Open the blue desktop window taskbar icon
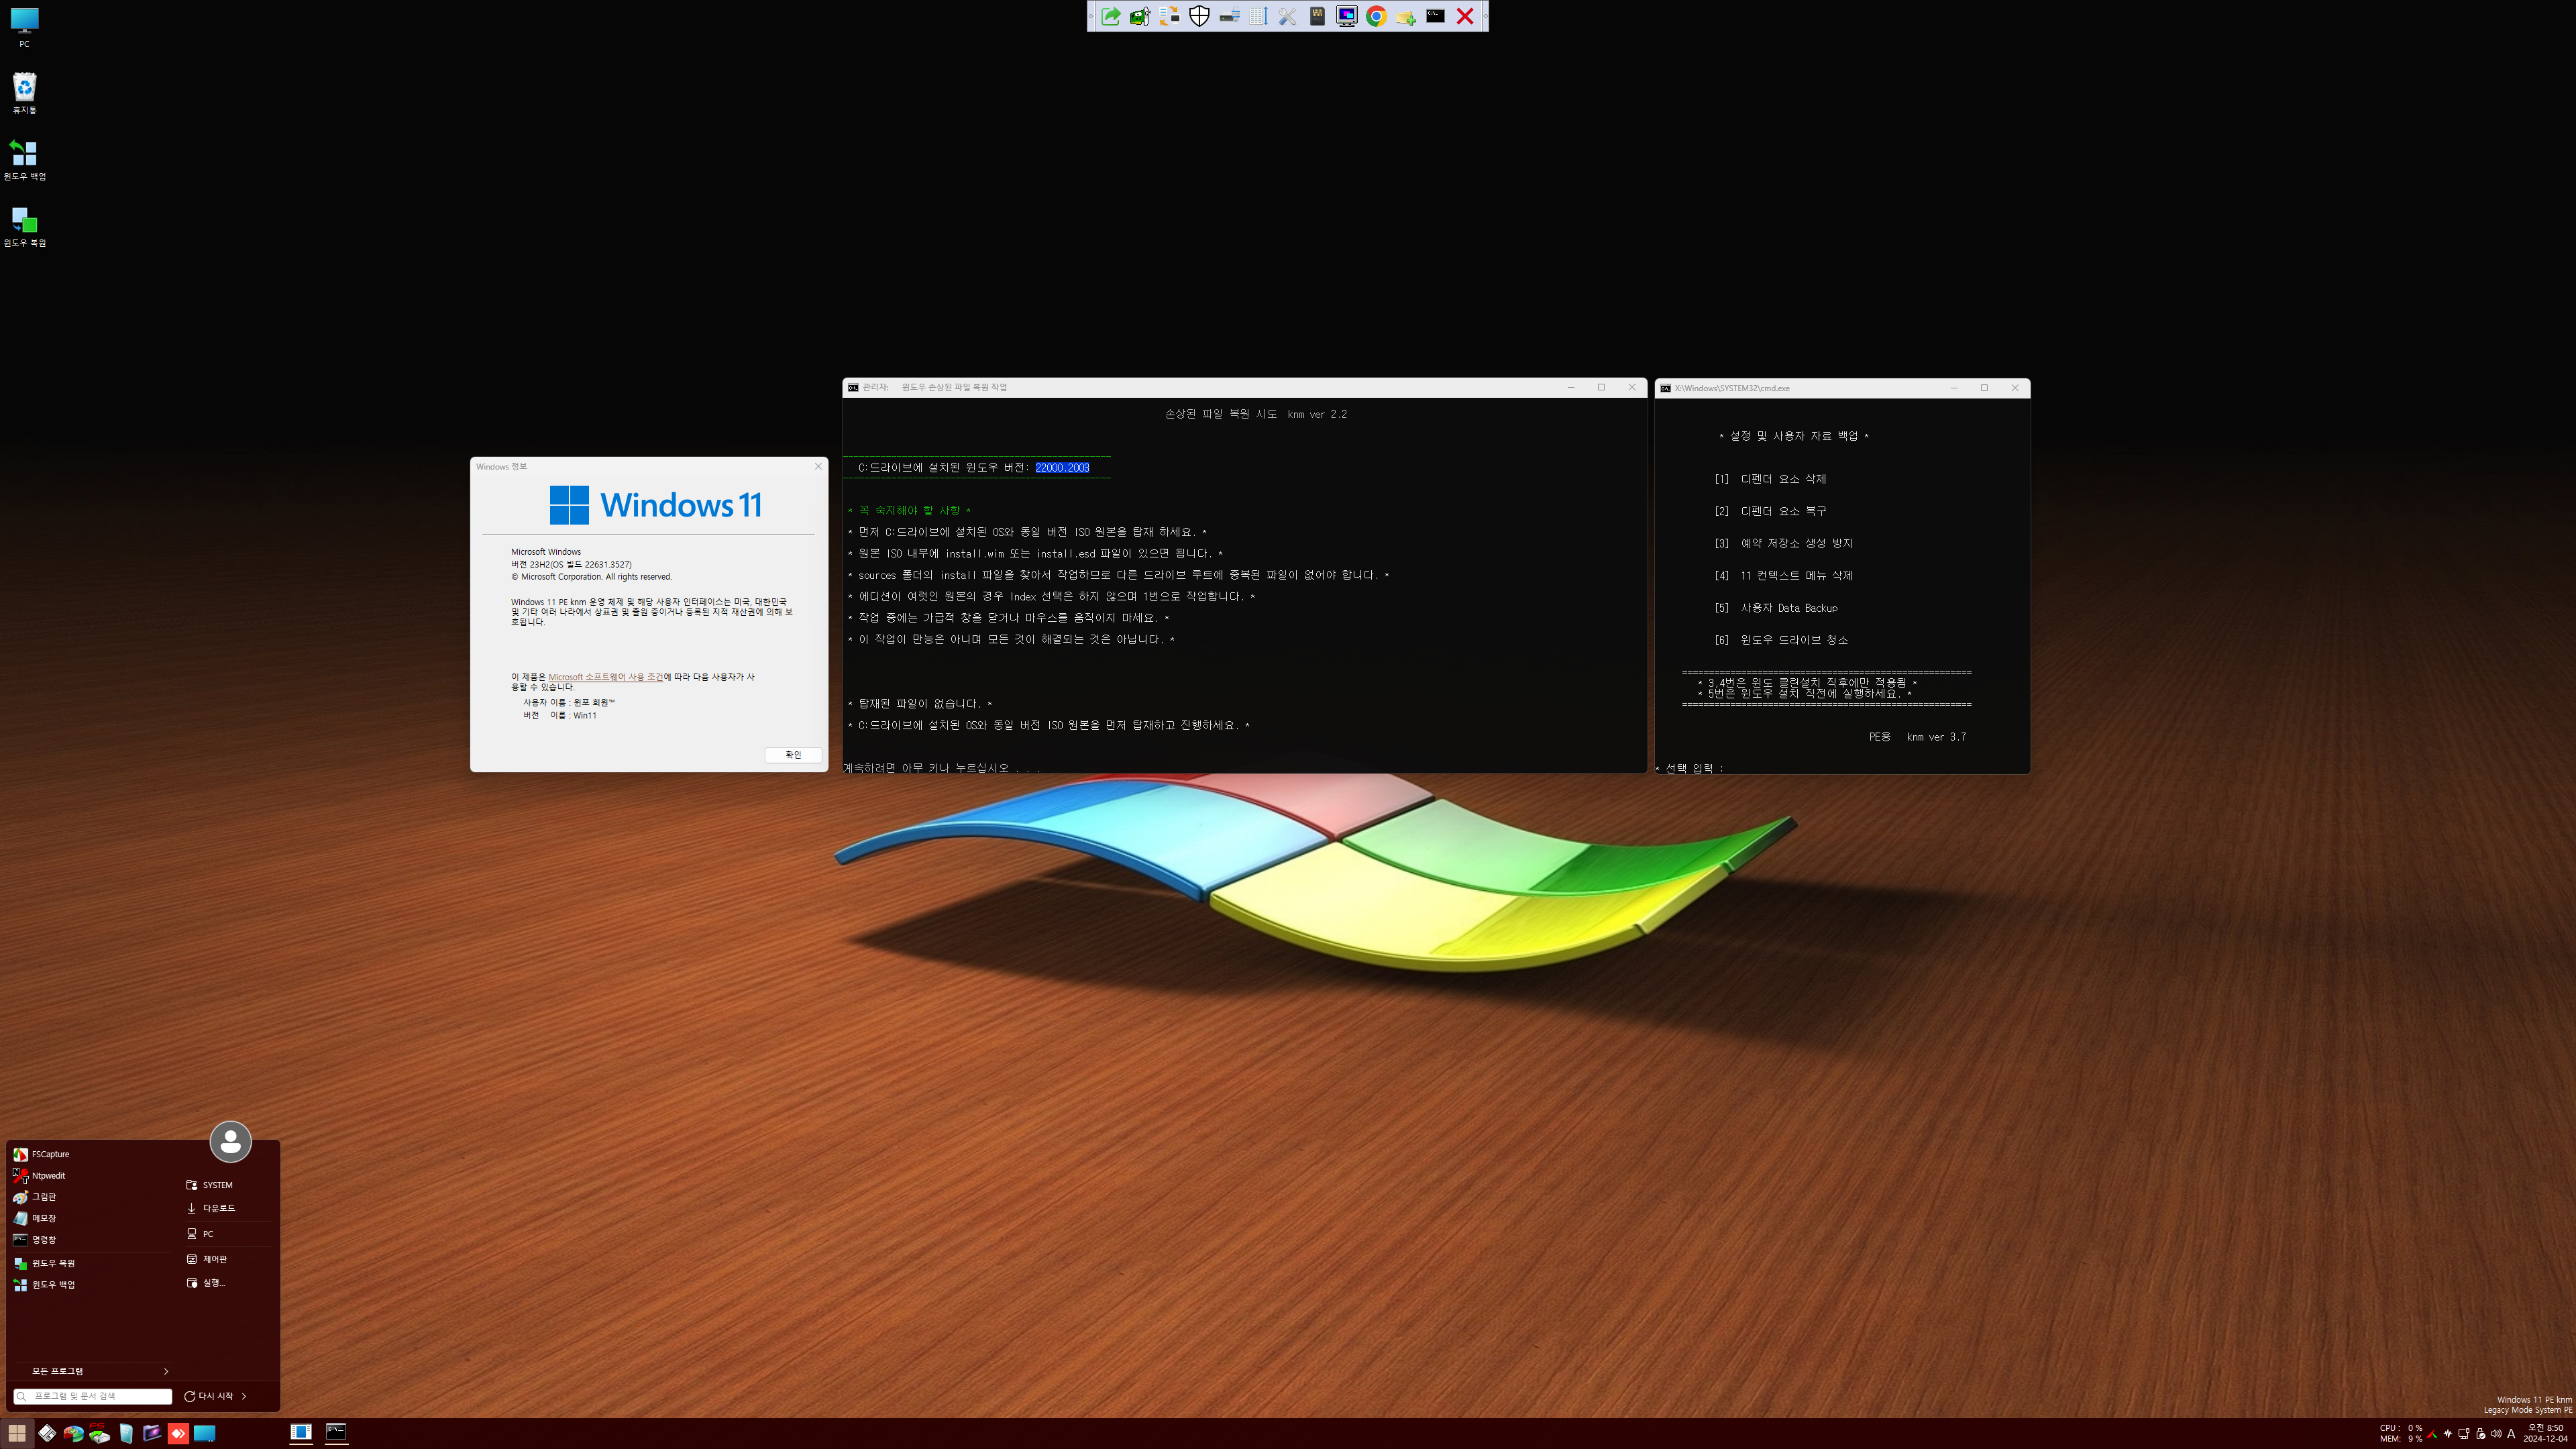The height and width of the screenshot is (1449, 2576). point(204,1433)
